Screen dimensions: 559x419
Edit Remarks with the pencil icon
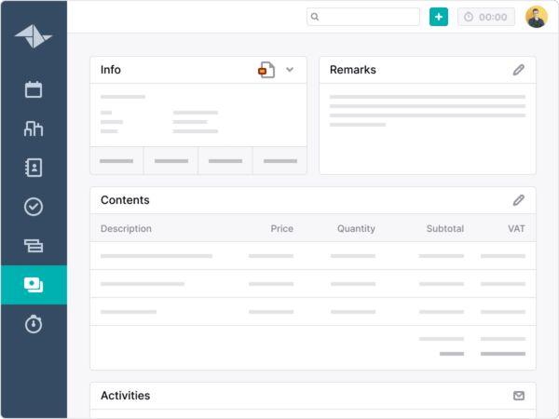click(x=519, y=70)
